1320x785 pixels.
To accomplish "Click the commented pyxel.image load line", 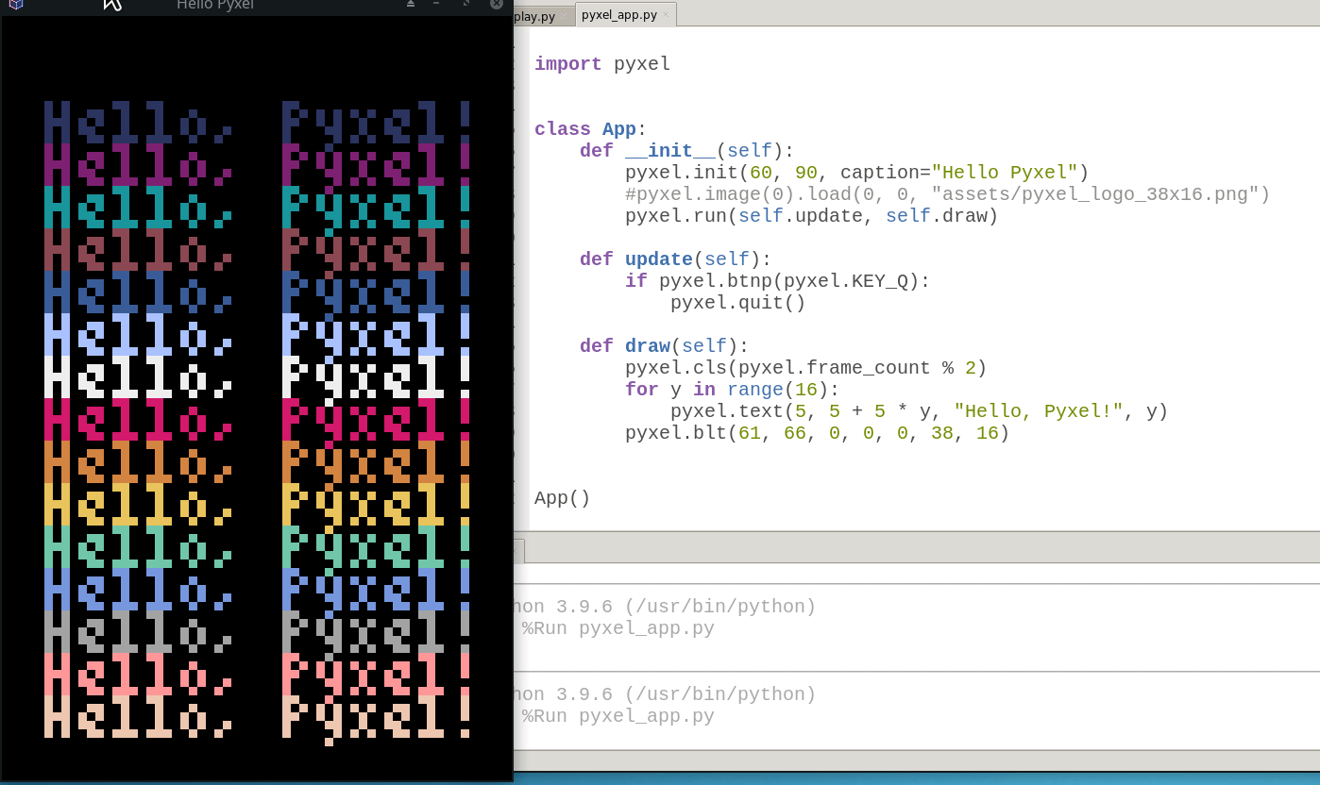I will tap(948, 194).
